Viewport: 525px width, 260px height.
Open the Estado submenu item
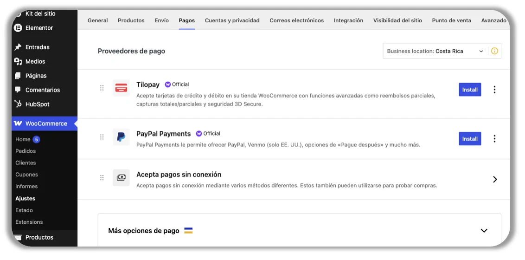click(x=24, y=210)
